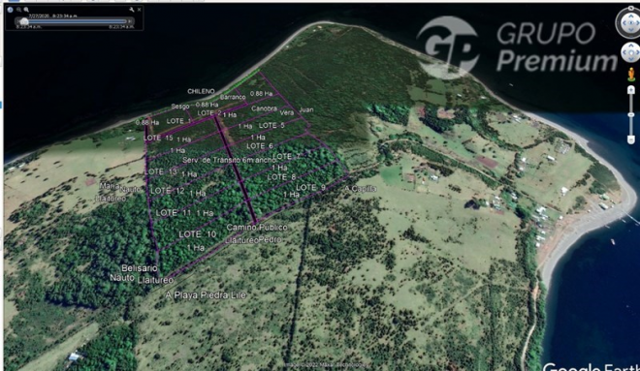Click the 'LOTE 5' label
Image resolution: width=640 pixels, height=371 pixels.
[x=272, y=125]
